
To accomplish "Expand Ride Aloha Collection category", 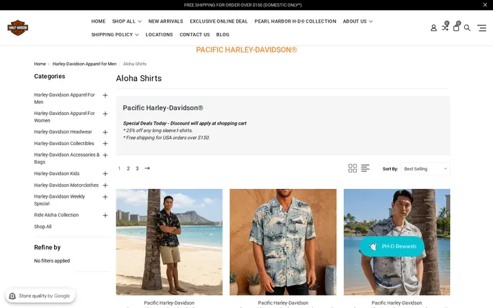I will (x=105, y=216).
